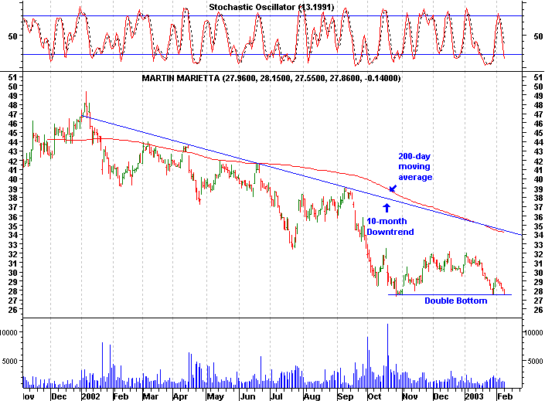545x401 pixels.
Task: Click the 5000 label on right volume axis
Action: 535,362
